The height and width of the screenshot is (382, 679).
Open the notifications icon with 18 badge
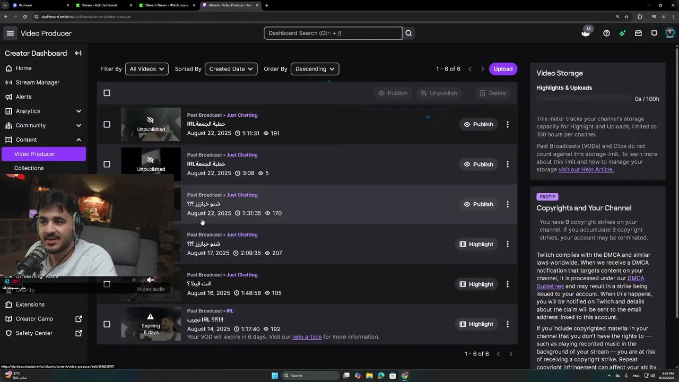[586, 32]
